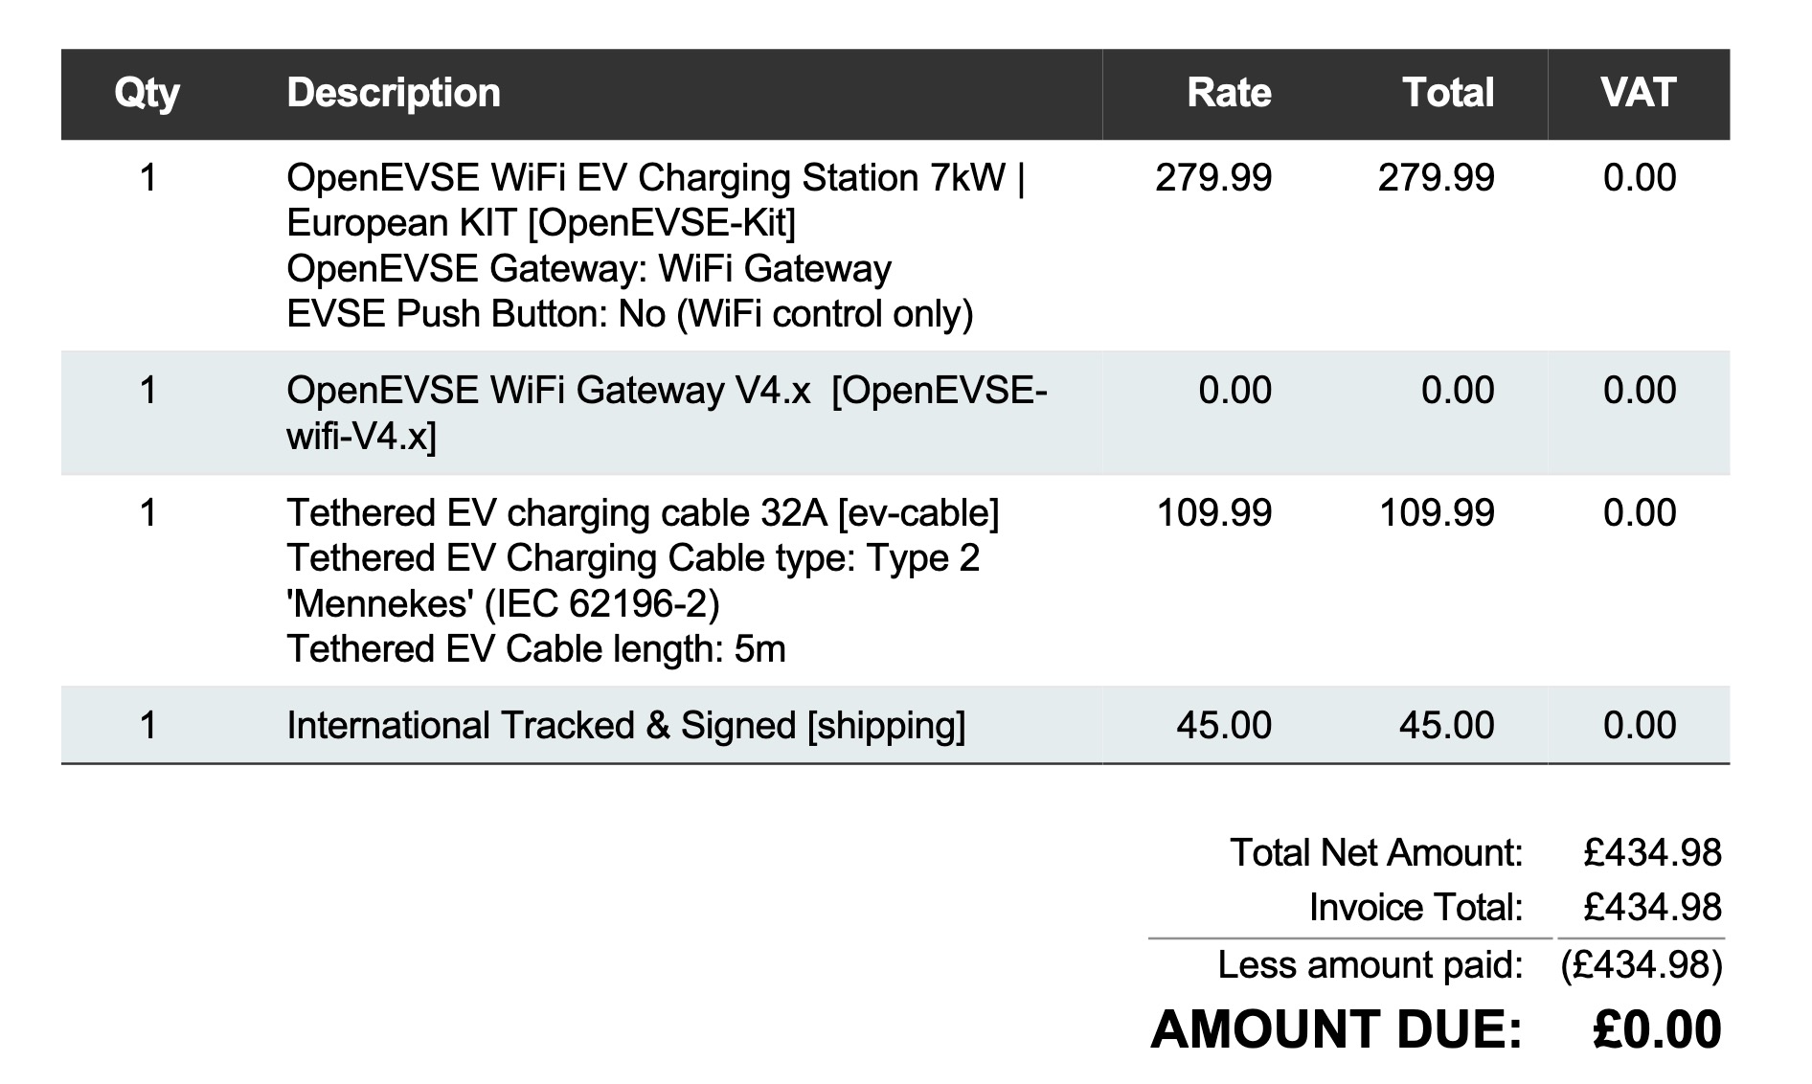Click the Total column header

(x=1448, y=93)
